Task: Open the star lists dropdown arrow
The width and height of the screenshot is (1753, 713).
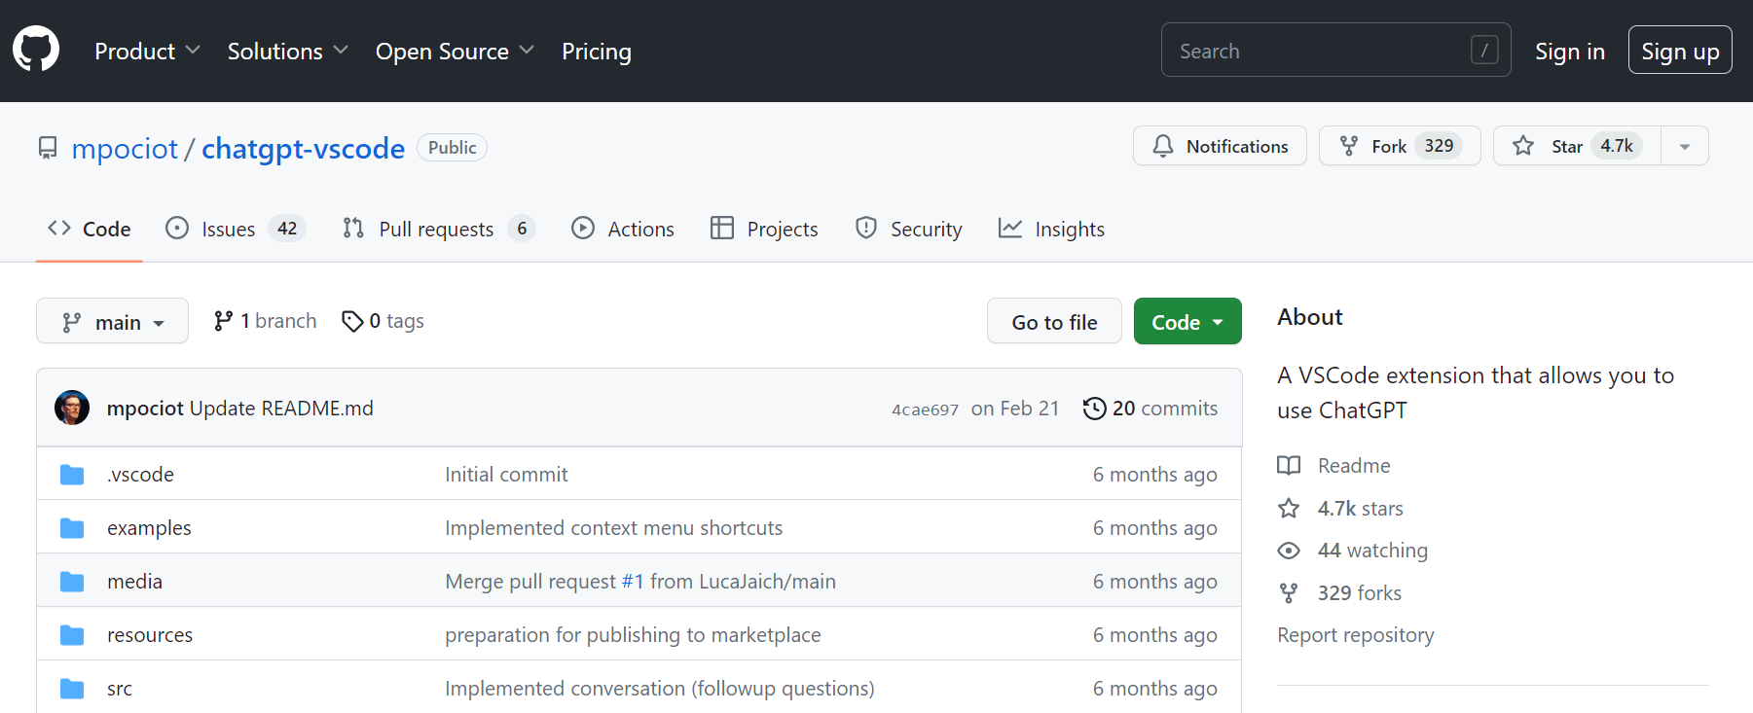Action: pyautogui.click(x=1685, y=146)
